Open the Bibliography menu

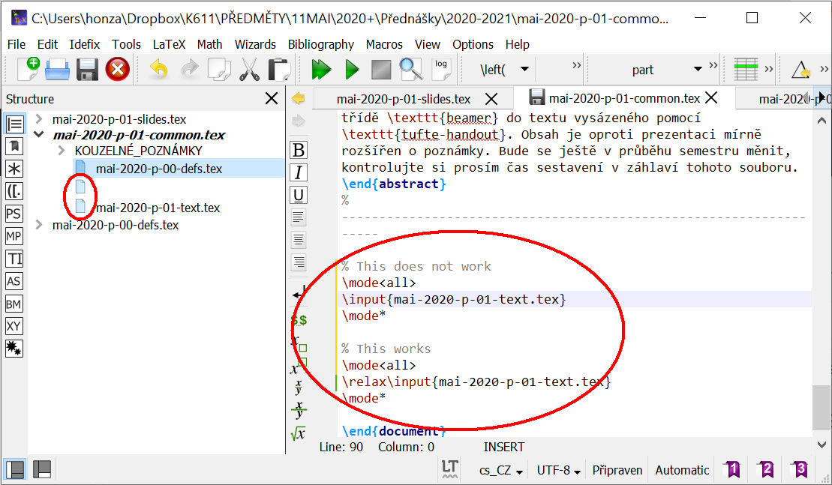click(x=321, y=44)
